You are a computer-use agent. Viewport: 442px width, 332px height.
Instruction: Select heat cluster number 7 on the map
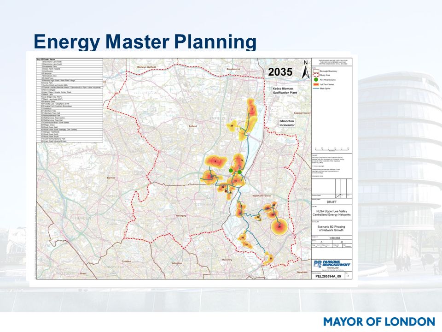tap(252, 109)
